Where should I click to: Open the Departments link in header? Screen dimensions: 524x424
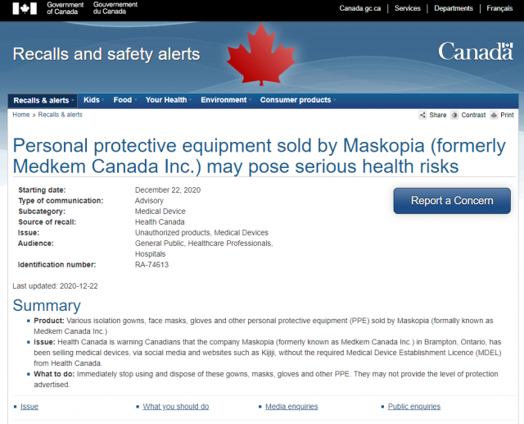(x=453, y=8)
